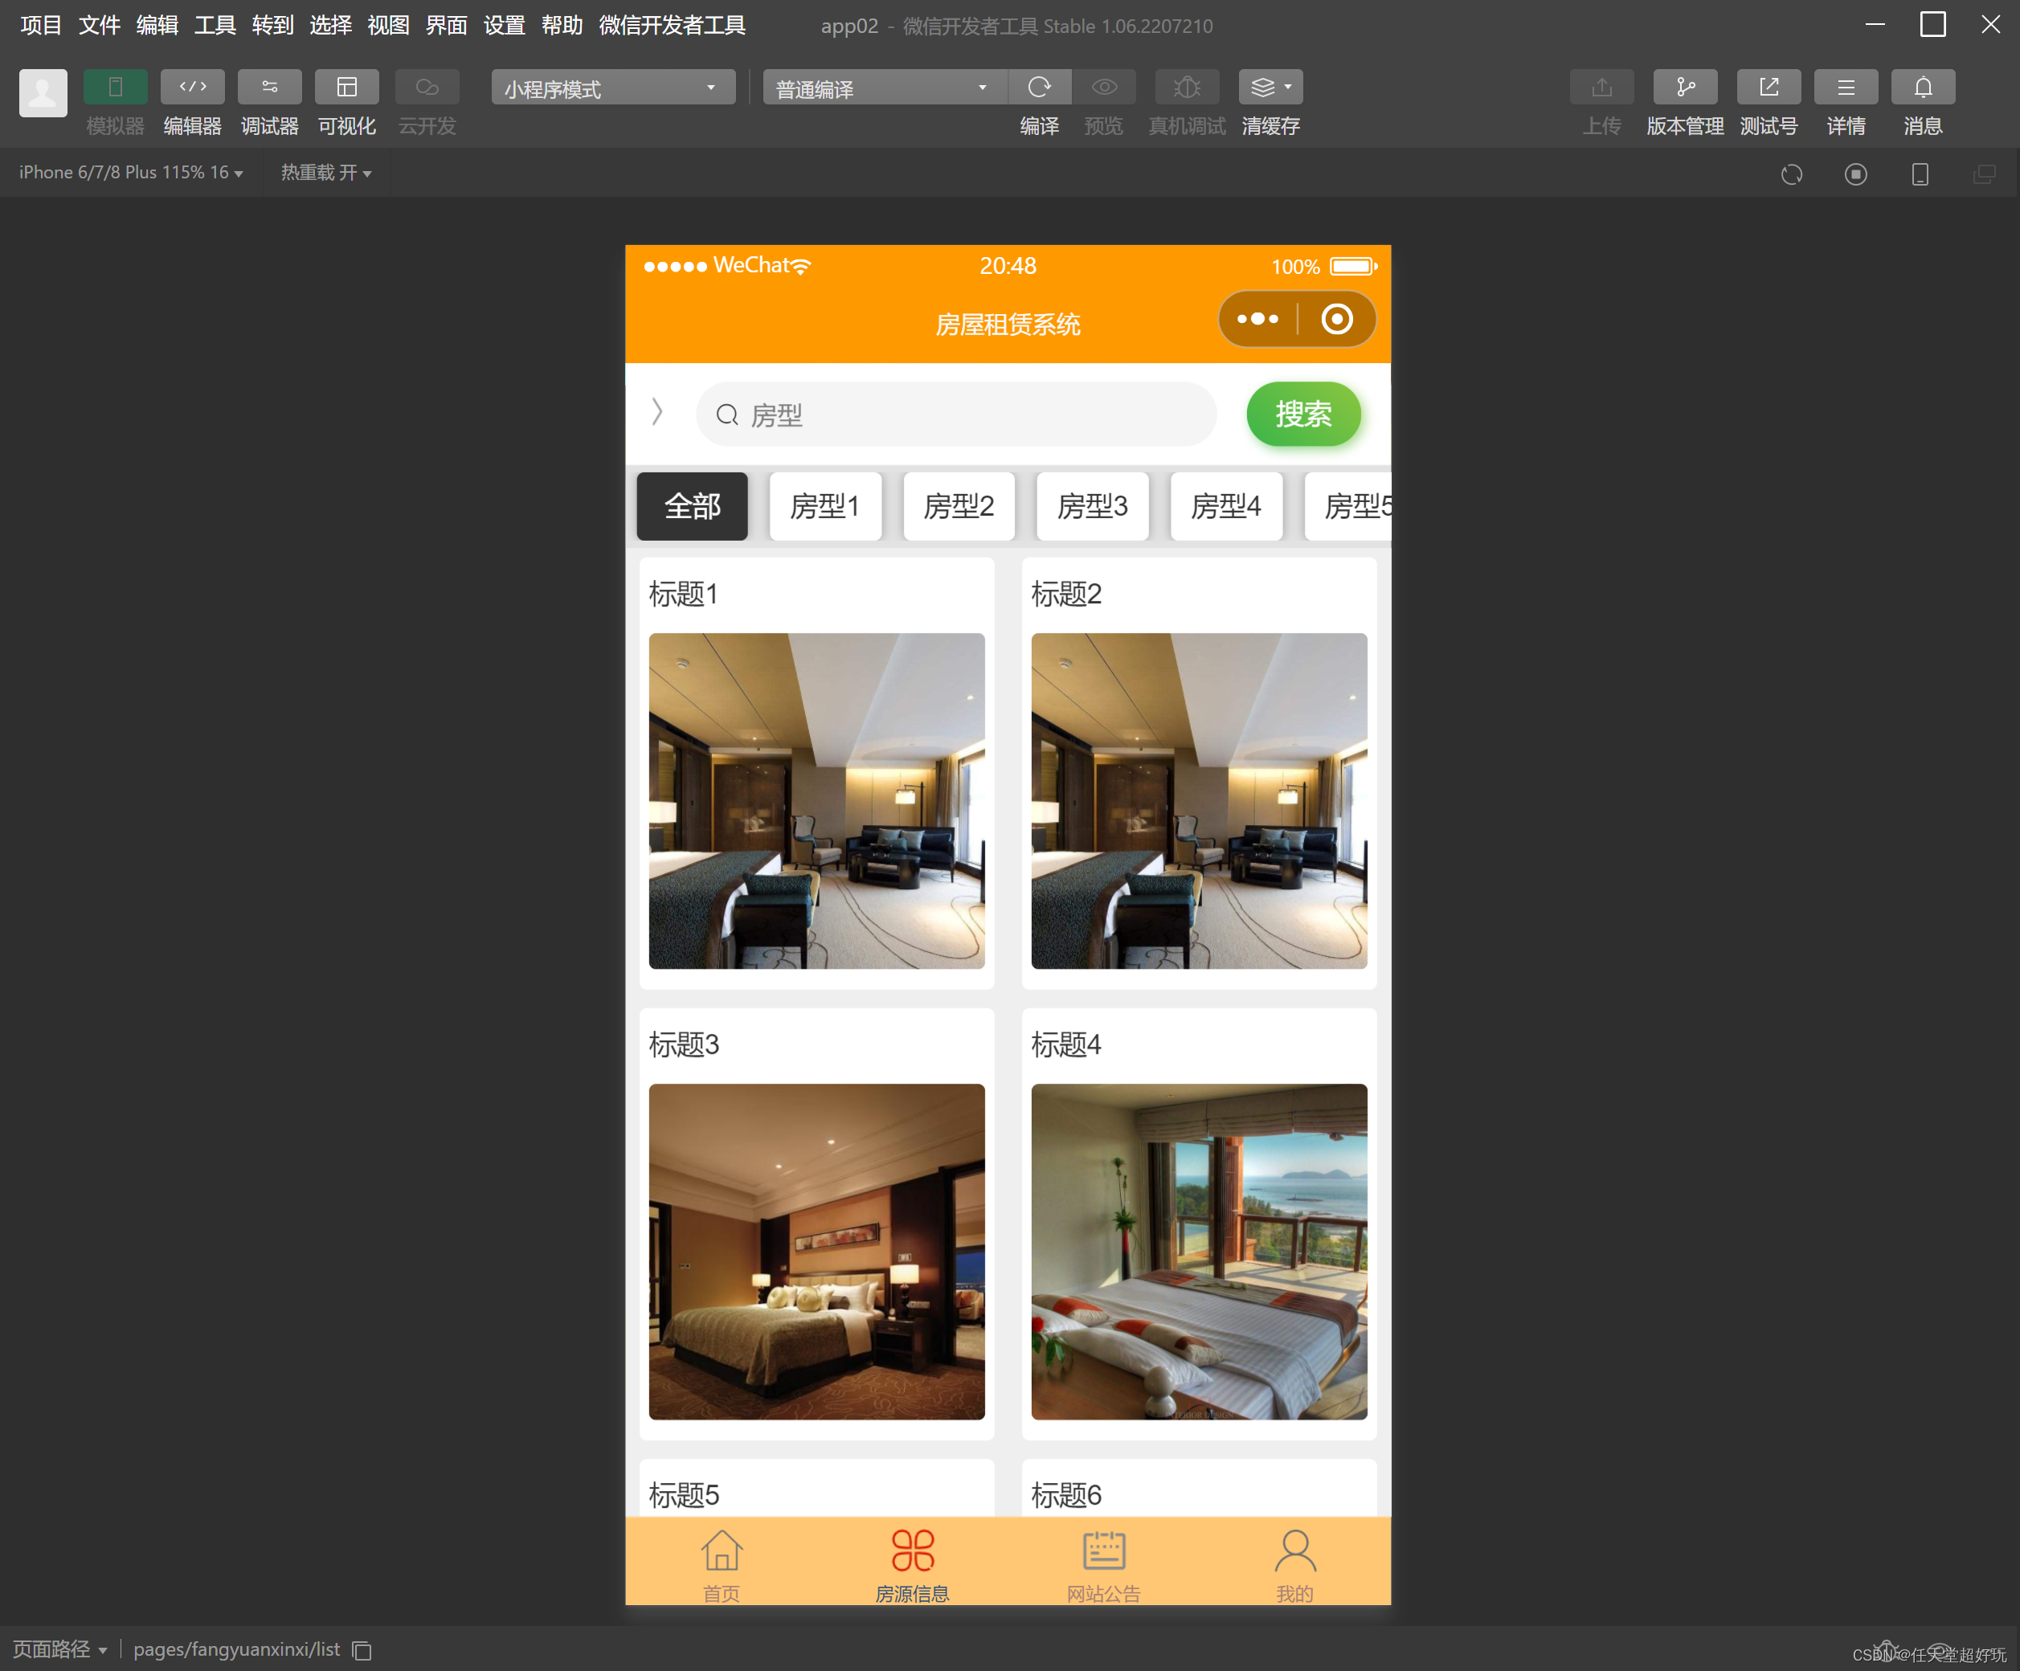Select the 全部 category tab
This screenshot has width=2020, height=1671.
pyautogui.click(x=692, y=506)
